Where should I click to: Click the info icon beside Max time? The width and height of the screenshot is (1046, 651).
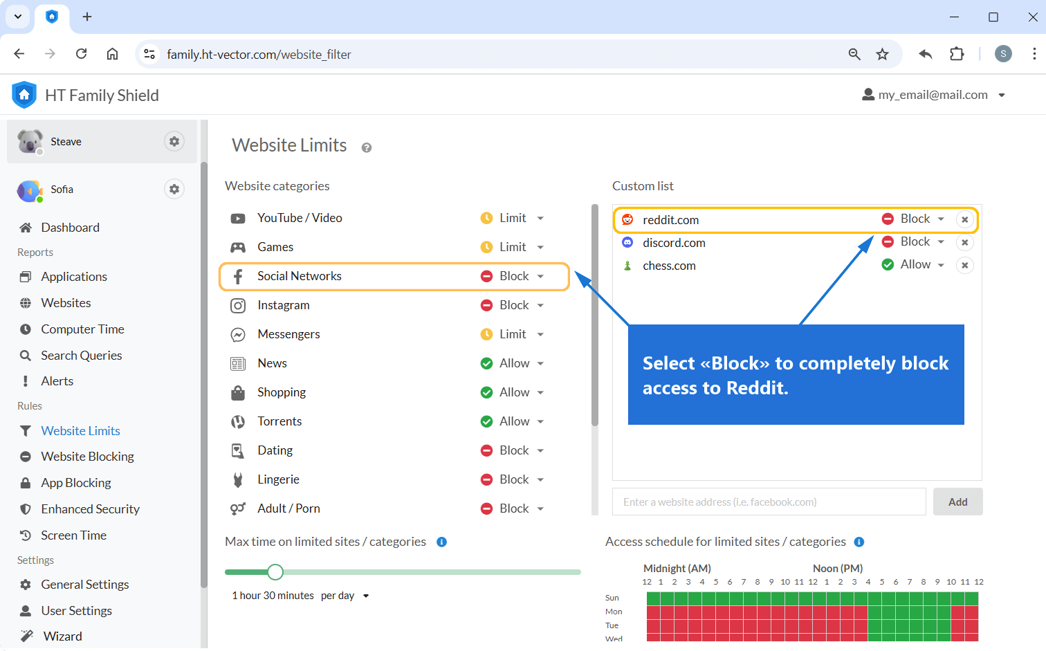tap(441, 542)
